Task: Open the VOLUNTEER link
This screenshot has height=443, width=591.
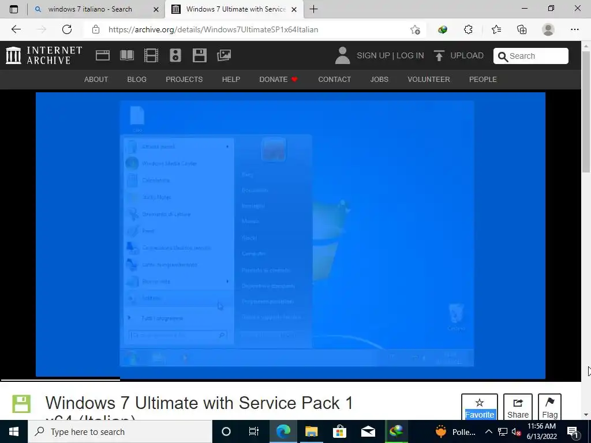Action: 429,80
